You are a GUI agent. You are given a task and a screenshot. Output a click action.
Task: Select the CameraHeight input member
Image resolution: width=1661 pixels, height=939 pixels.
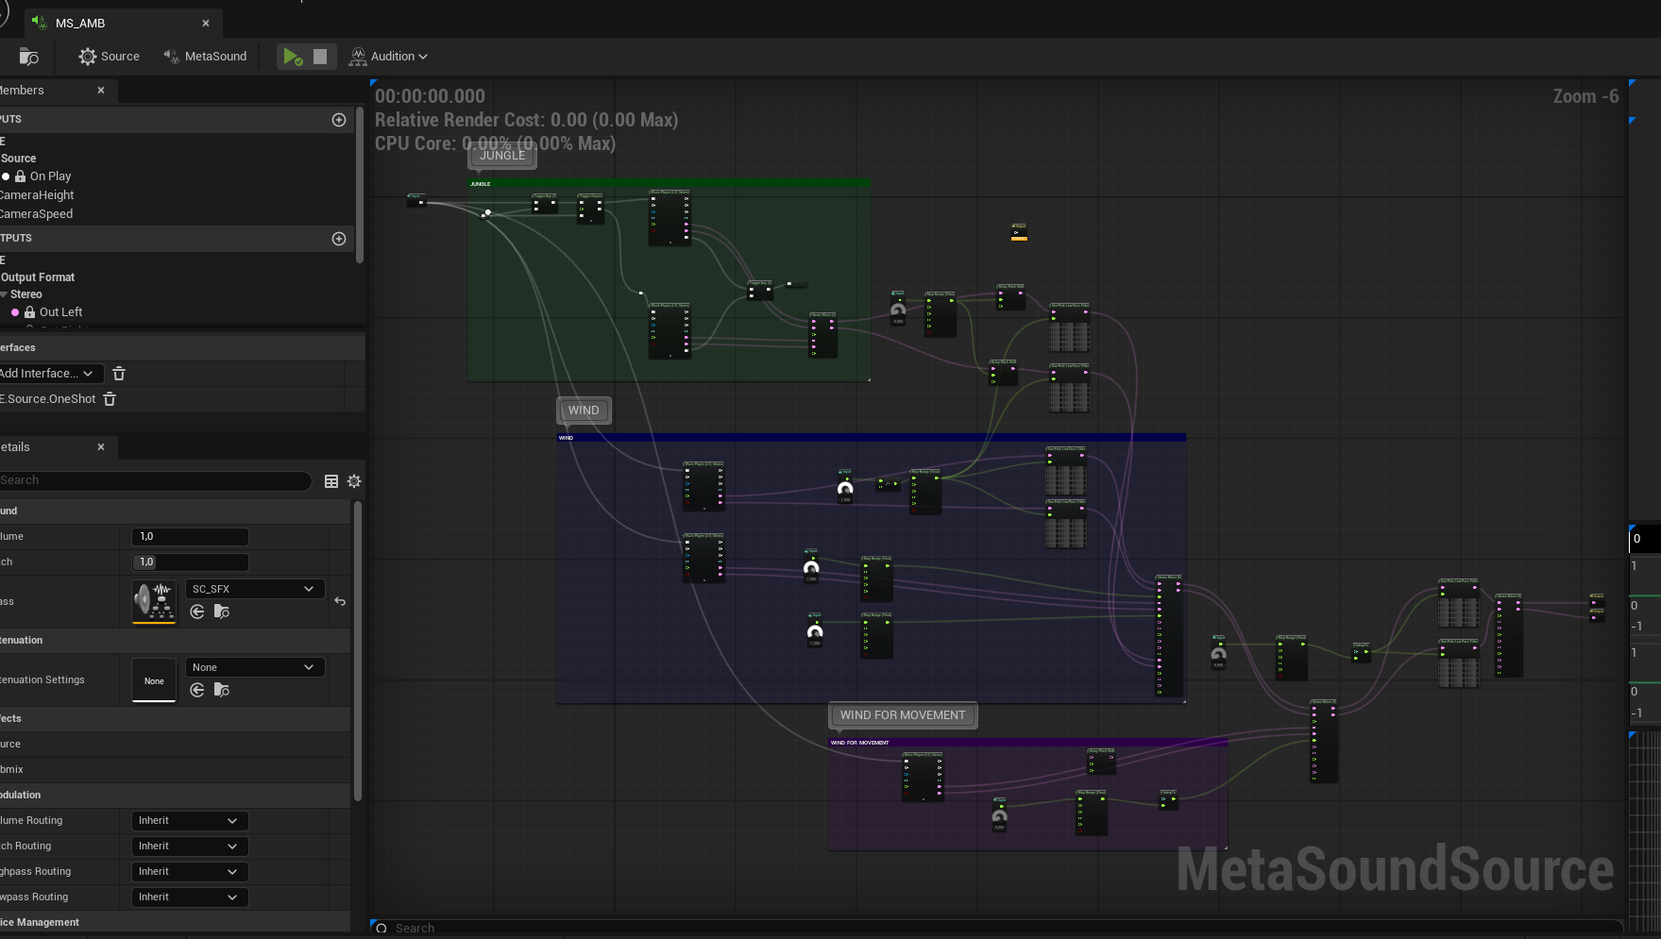pos(37,195)
